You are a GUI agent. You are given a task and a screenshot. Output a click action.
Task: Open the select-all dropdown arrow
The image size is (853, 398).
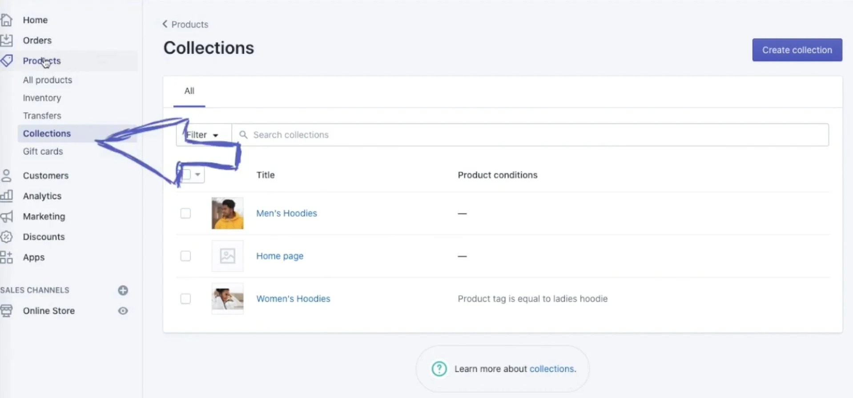197,175
